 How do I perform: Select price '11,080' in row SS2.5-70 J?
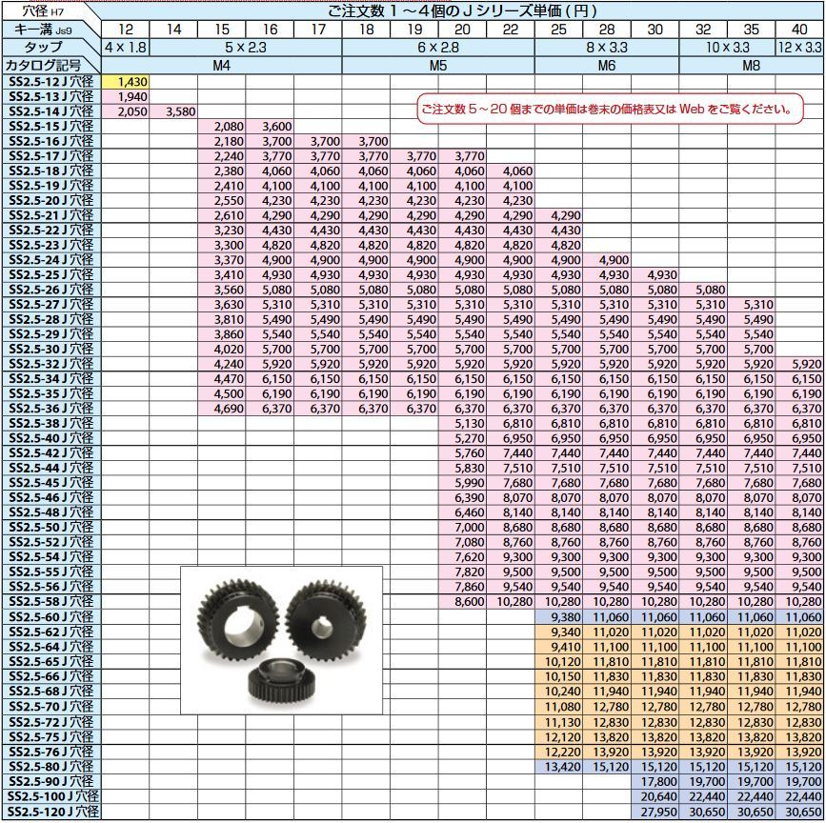pos(559,707)
